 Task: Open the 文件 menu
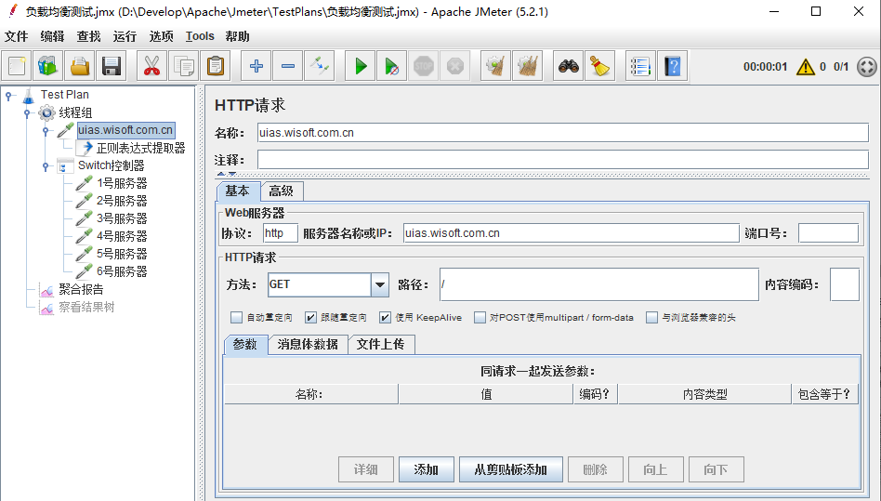17,36
